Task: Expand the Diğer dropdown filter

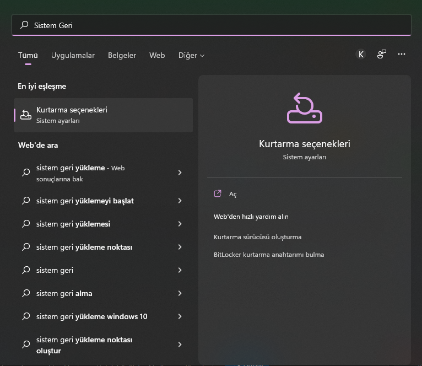Action: [x=191, y=55]
